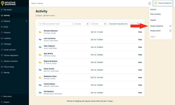Select Support in the user menu
This screenshot has width=175, height=105.
pyautogui.click(x=153, y=20)
